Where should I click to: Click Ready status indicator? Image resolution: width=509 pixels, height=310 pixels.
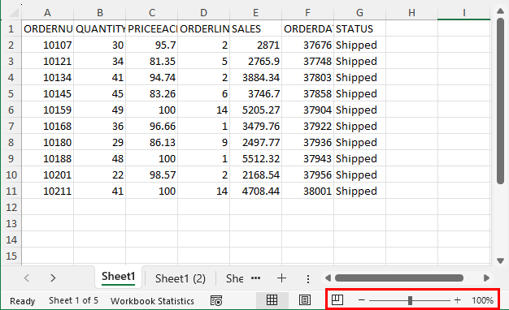(x=23, y=301)
